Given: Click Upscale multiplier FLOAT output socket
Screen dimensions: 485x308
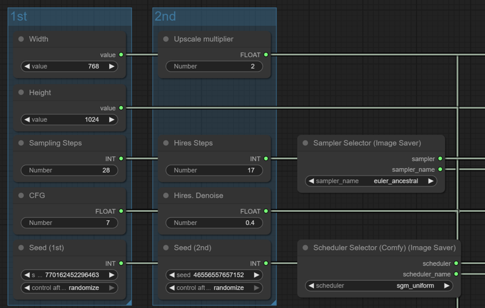Looking at the screenshot, I should (x=266, y=54).
